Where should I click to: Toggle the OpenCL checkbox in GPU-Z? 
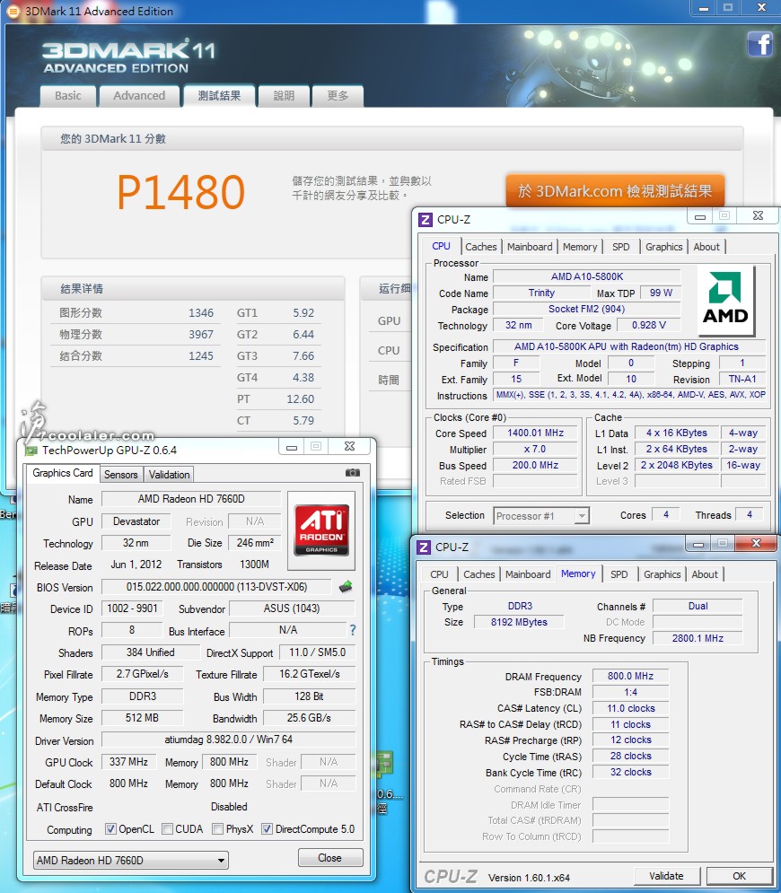pos(110,829)
